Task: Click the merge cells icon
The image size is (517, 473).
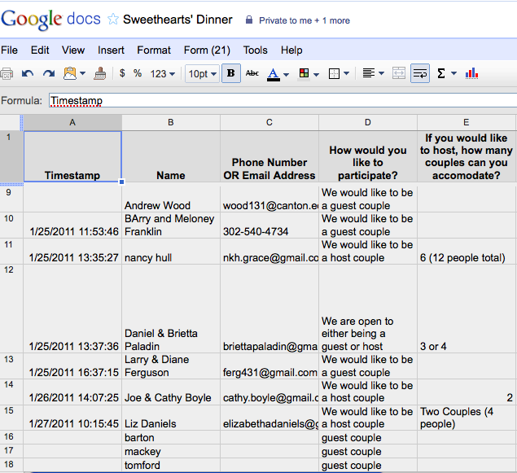Action: 399,73
